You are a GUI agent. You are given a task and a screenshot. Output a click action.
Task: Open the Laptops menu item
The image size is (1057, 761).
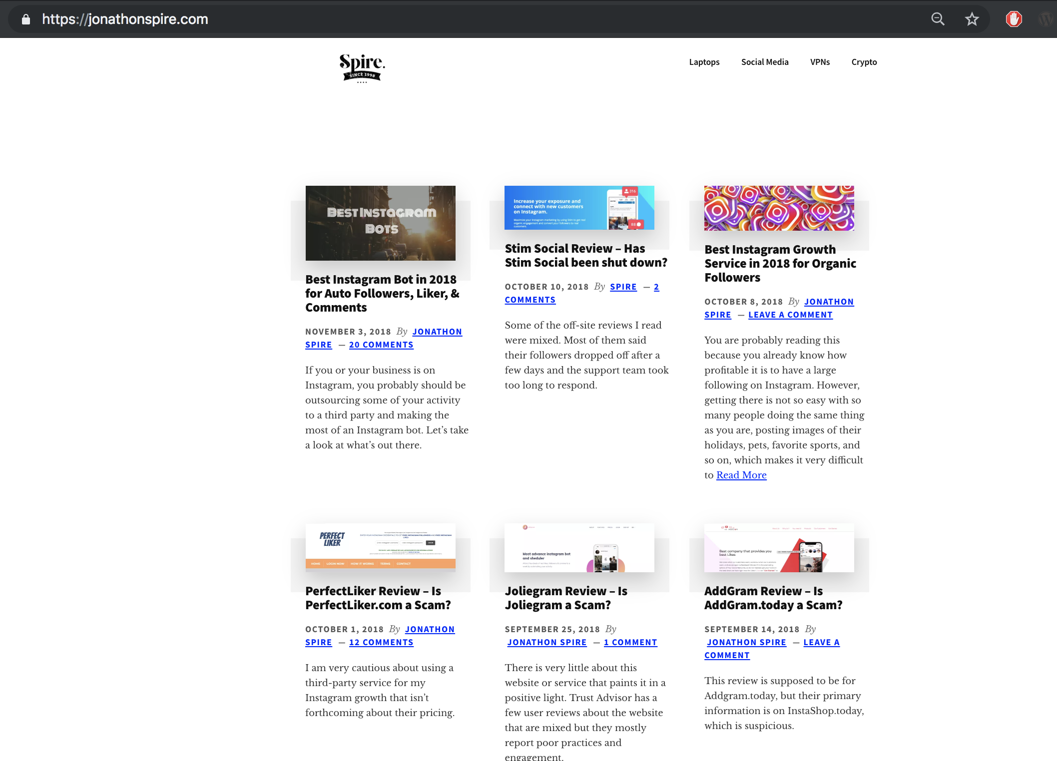tap(704, 62)
